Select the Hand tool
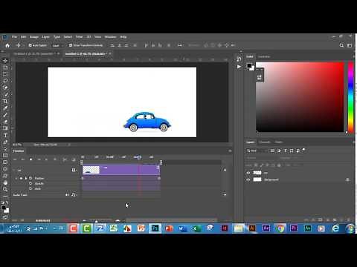357x267 pixels. point(5,182)
